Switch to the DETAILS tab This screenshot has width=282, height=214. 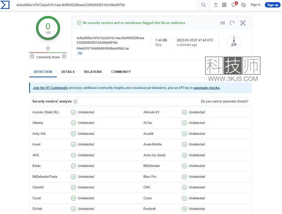68,72
